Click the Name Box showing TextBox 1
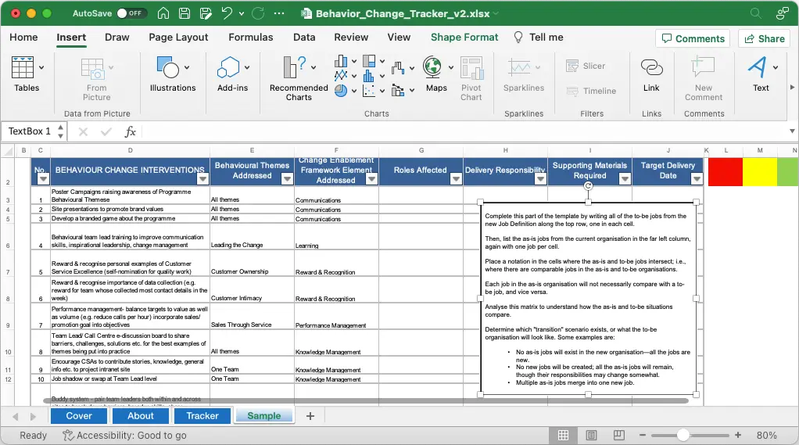The image size is (799, 445). (29, 131)
